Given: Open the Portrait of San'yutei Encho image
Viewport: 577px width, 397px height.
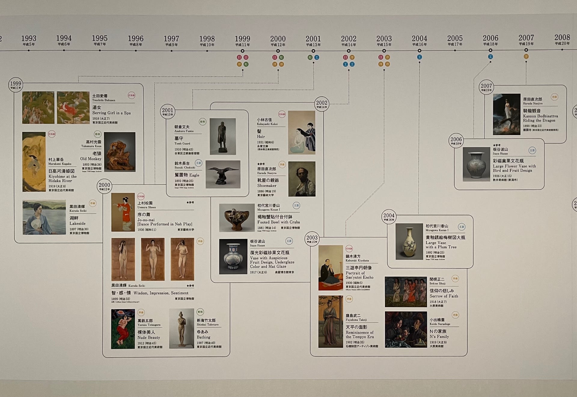Looking at the screenshot, I should click(x=331, y=268).
